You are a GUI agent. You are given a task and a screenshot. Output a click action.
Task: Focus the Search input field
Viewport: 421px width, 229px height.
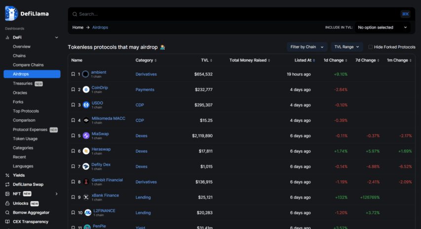[236, 14]
